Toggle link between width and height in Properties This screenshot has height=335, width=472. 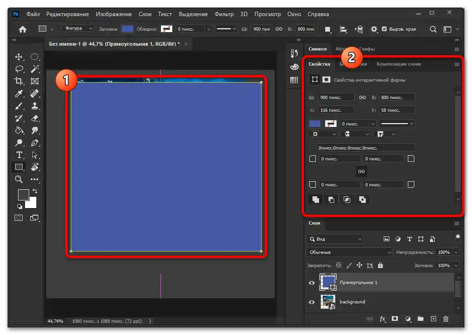click(362, 97)
